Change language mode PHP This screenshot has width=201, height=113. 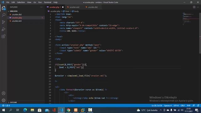(x=188, y=105)
